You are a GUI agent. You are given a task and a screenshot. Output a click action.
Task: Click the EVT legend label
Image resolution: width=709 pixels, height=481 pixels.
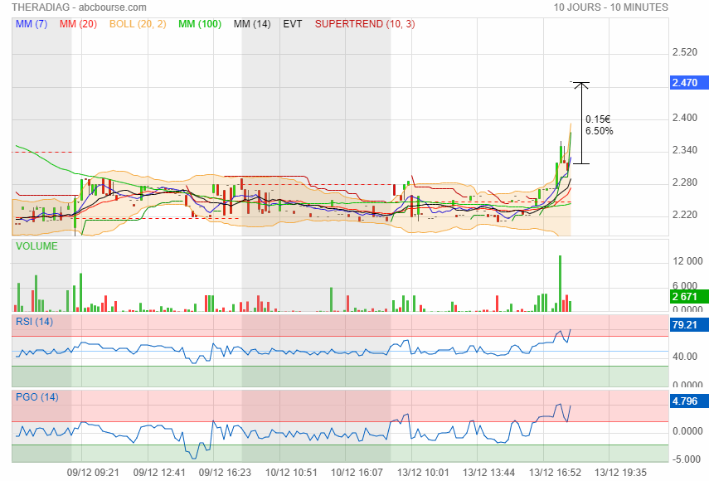293,24
